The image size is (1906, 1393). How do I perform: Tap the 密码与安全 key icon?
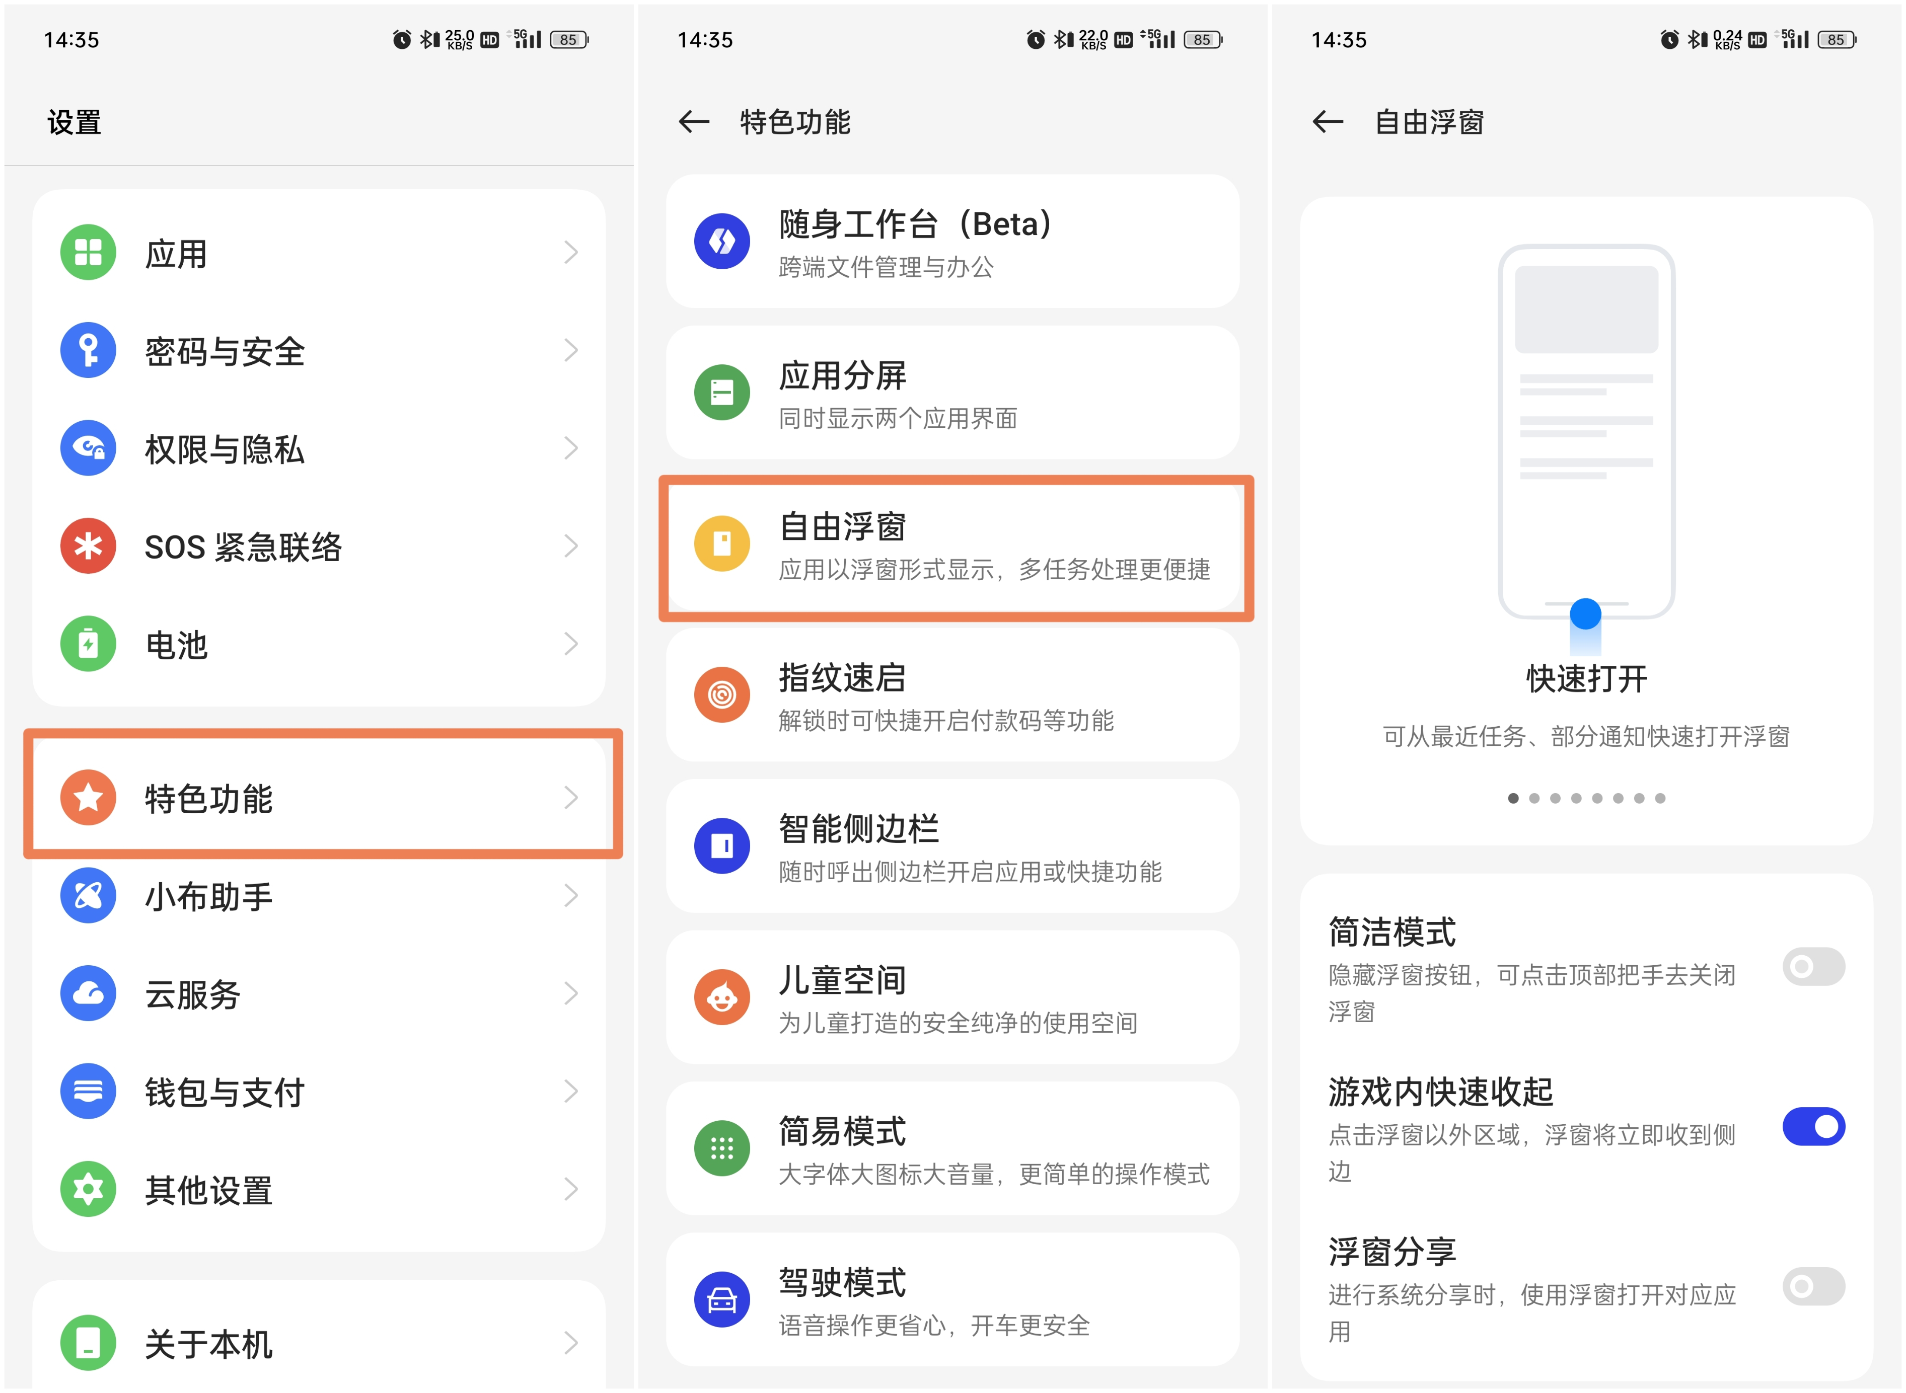[x=88, y=350]
